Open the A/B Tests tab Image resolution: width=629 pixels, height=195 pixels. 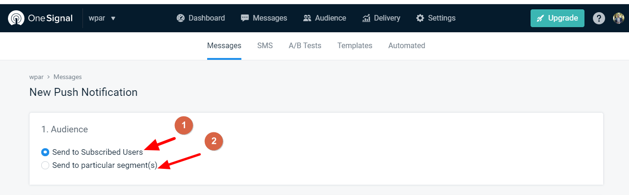pyautogui.click(x=305, y=46)
